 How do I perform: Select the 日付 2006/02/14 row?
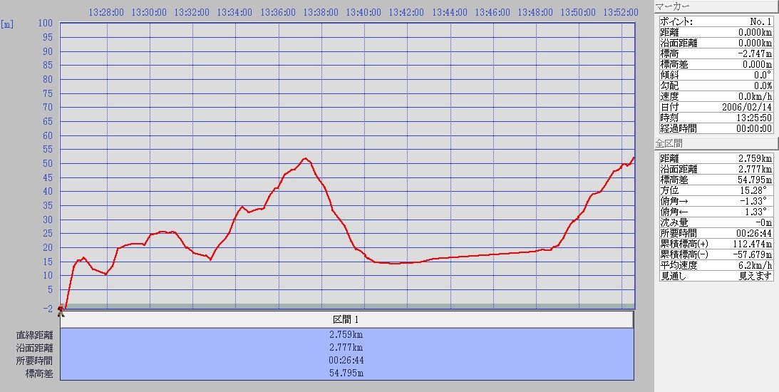coord(716,107)
